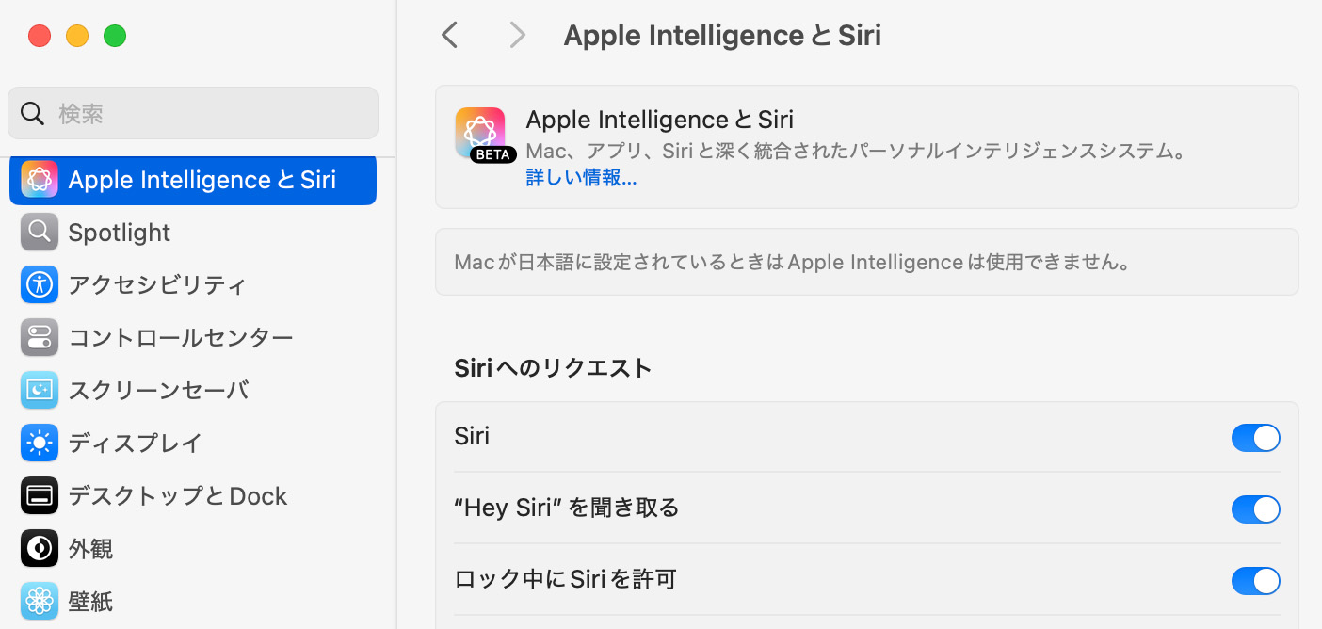Click the 外観 appearance icon
The image size is (1322, 629).
pos(40,549)
